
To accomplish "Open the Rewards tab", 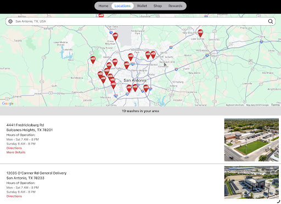I will [x=175, y=6].
